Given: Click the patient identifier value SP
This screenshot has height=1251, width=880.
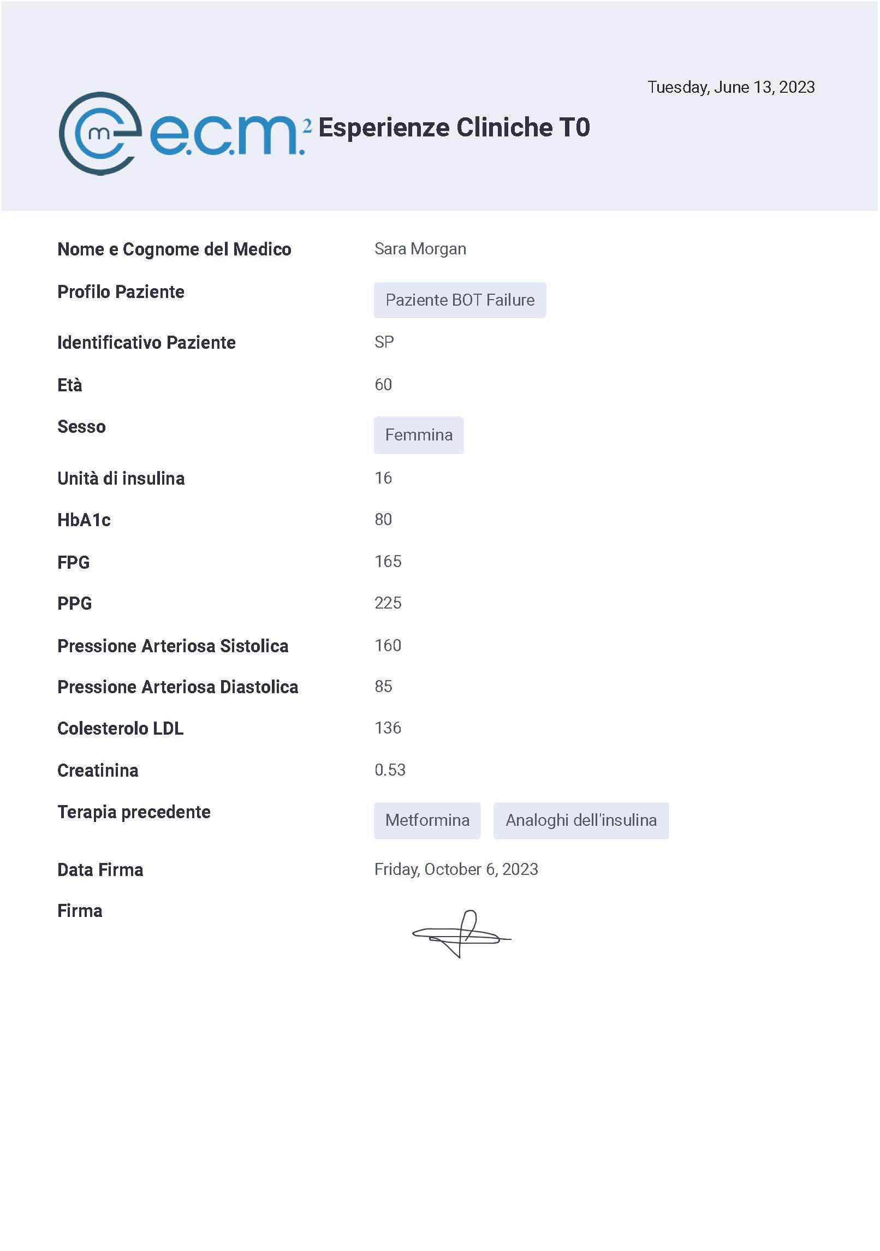Looking at the screenshot, I should coord(384,342).
